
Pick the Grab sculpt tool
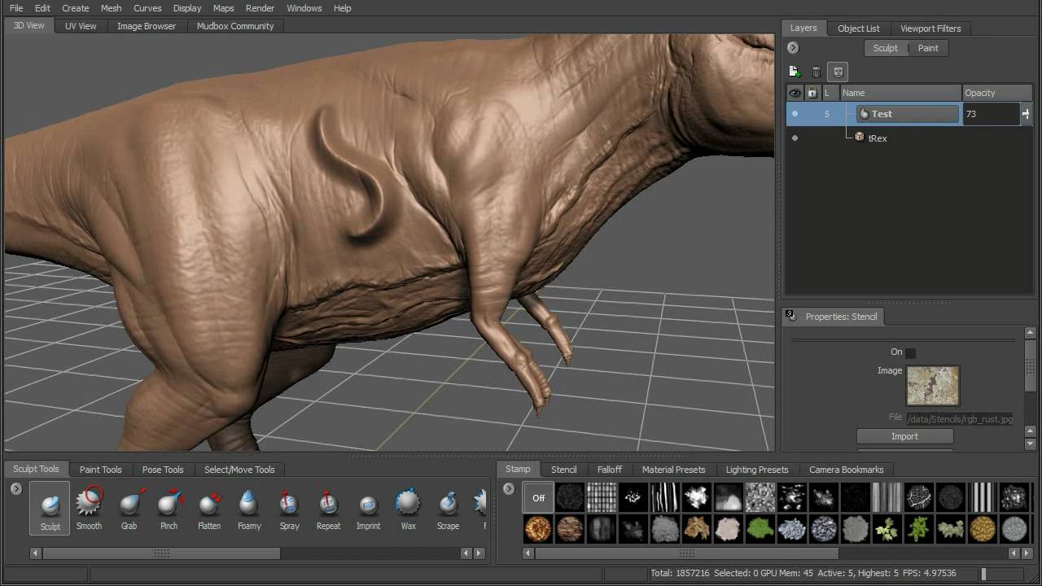coord(129,507)
